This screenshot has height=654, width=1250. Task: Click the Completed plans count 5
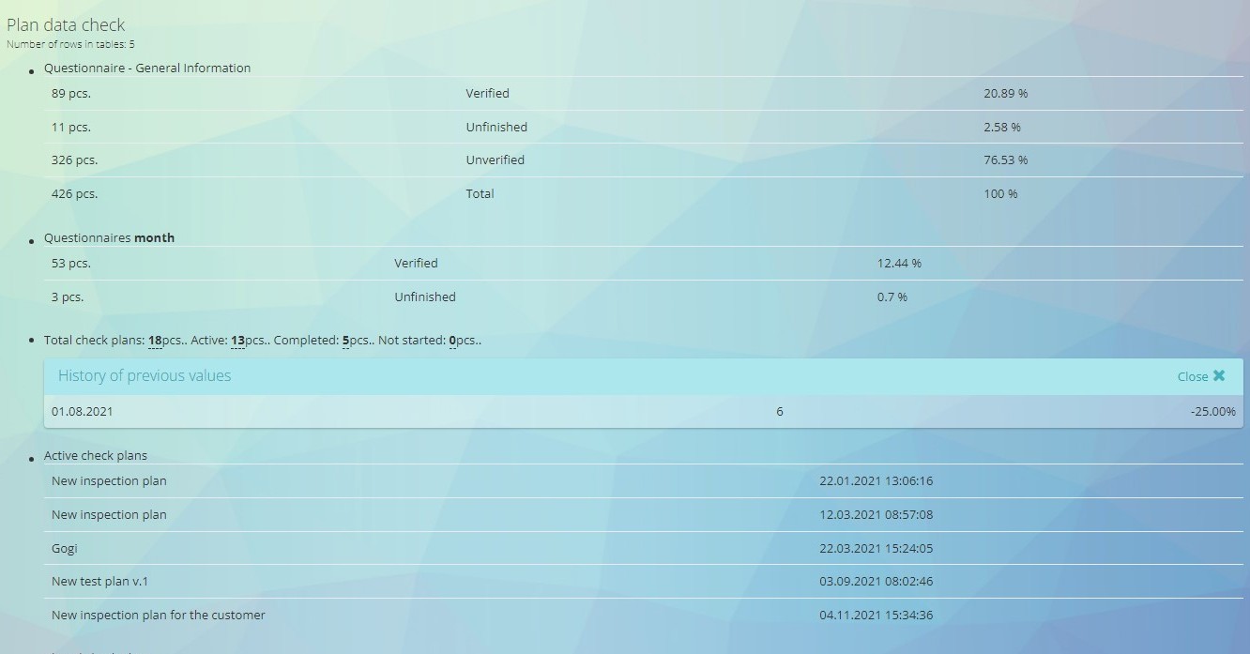pos(345,341)
